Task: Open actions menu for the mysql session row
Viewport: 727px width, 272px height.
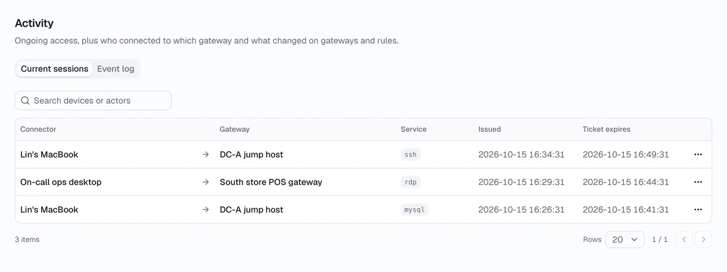Action: coord(698,210)
